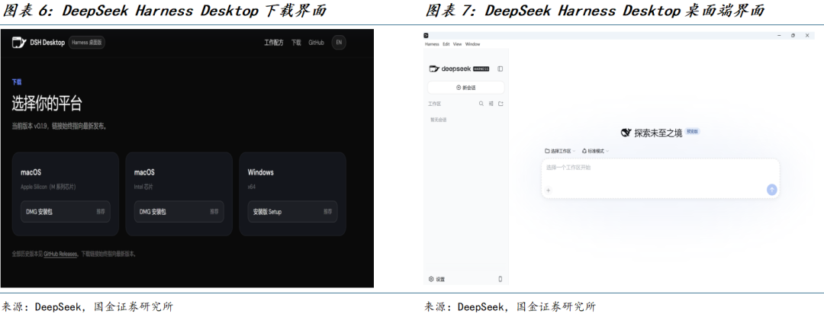Click the 工作区 section label
The image size is (824, 314).
coord(435,104)
